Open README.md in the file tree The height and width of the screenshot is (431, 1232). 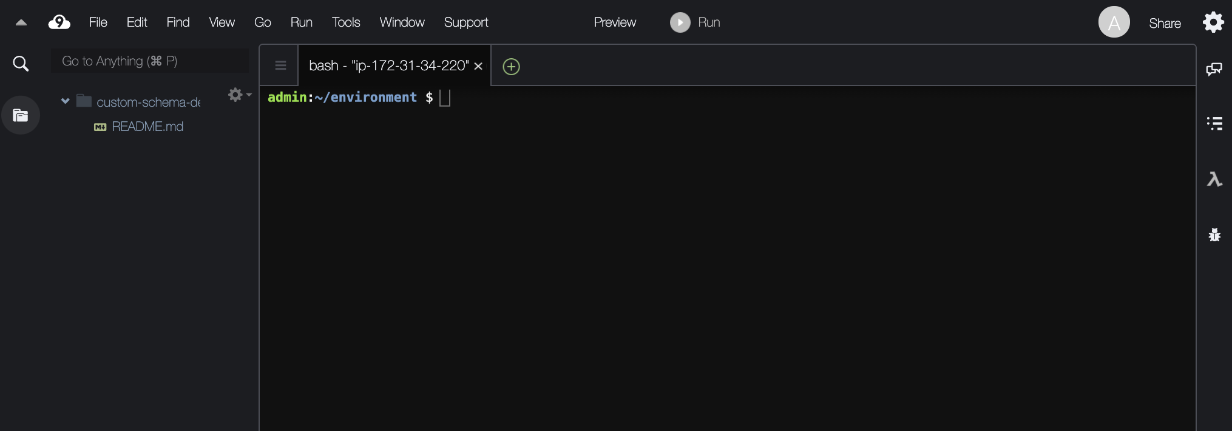[147, 127]
